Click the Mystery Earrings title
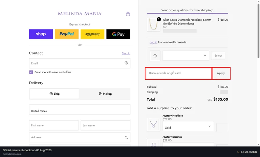Image resolution: width=260 pixels, height=157 pixels. coord(172,137)
